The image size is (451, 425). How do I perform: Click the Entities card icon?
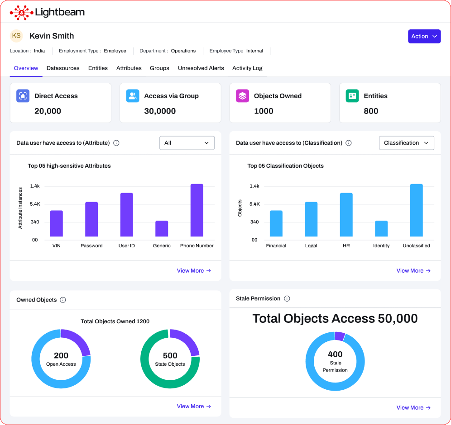click(352, 96)
